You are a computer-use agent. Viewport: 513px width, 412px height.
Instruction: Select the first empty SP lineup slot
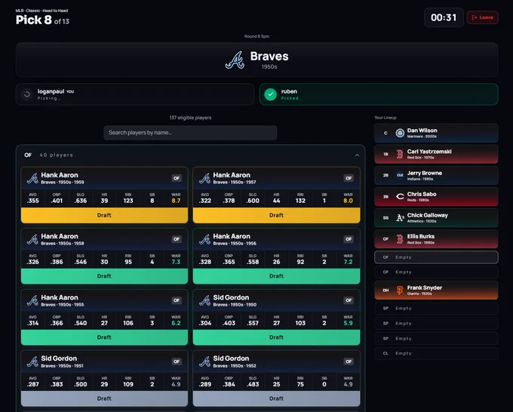436,309
